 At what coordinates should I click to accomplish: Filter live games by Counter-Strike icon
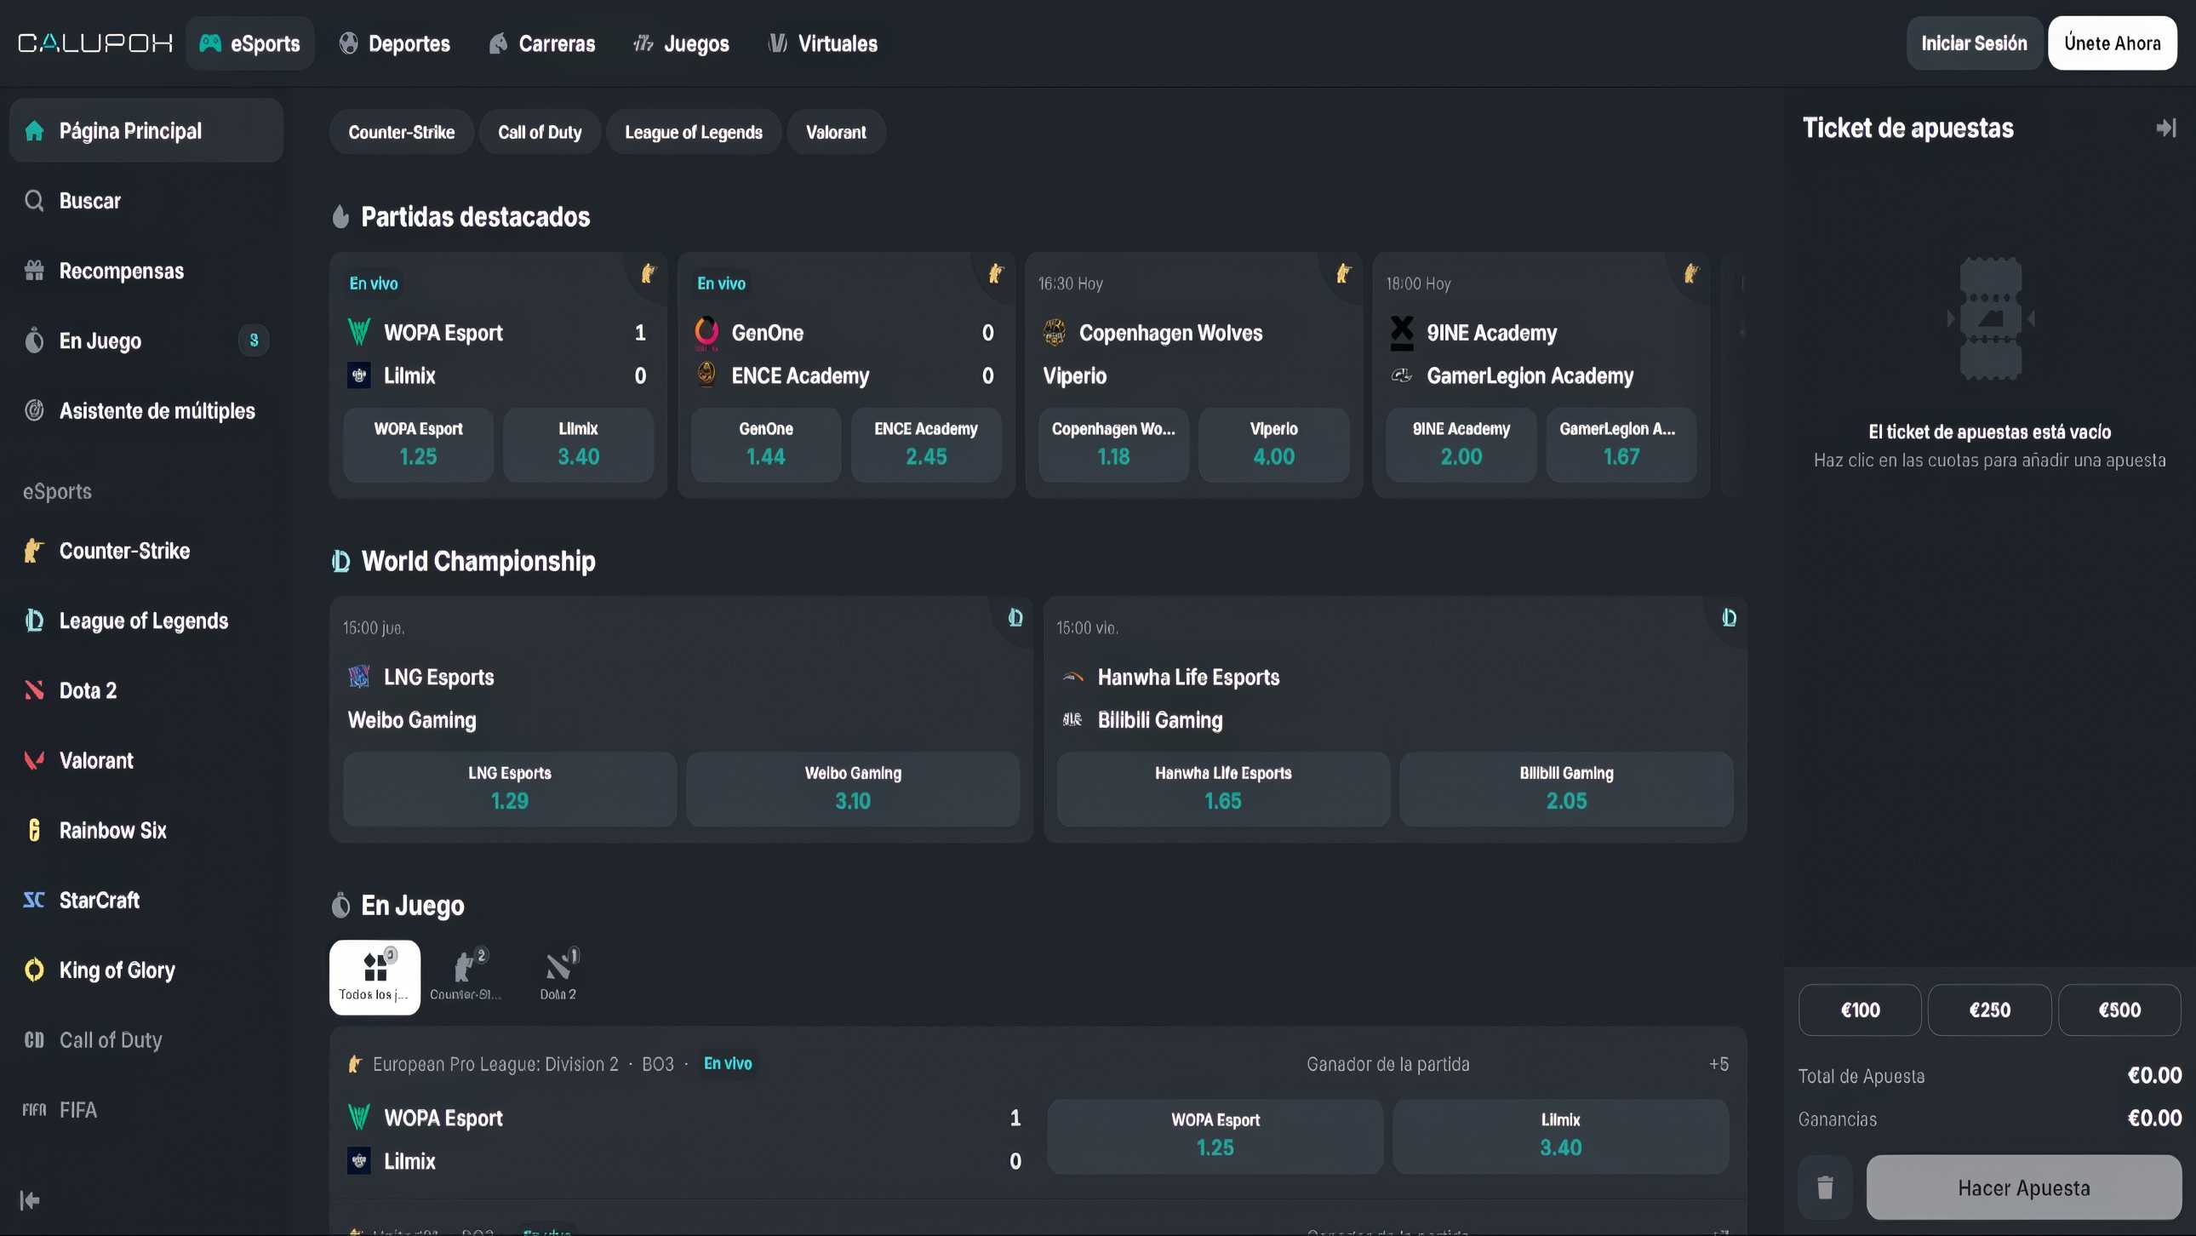[466, 976]
